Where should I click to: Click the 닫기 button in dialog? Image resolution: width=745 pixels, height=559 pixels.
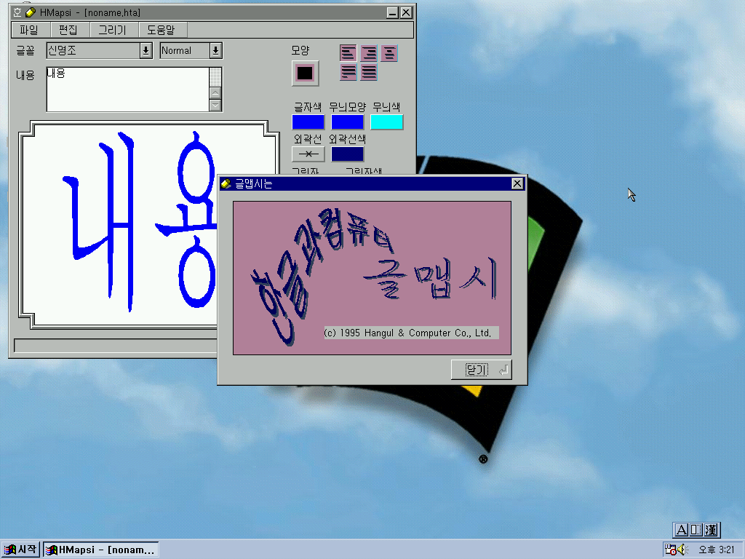482,370
